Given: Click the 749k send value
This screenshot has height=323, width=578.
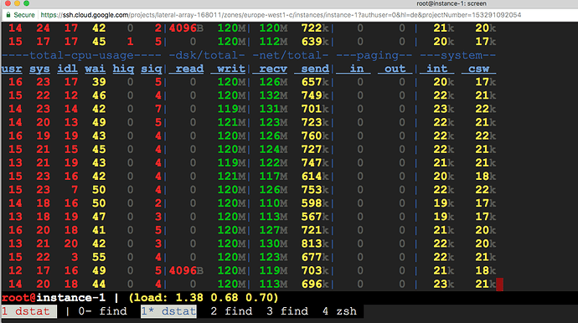Looking at the screenshot, I should coord(315,95).
